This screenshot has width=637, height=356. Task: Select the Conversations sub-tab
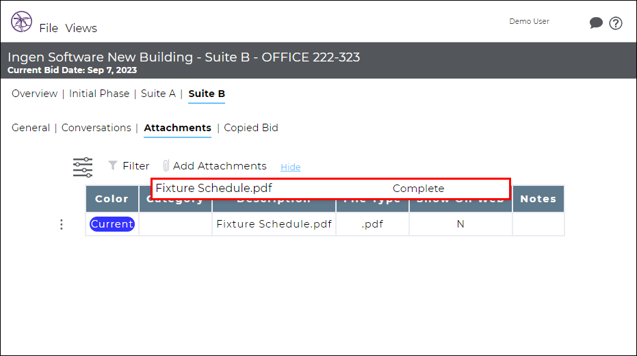(x=96, y=128)
